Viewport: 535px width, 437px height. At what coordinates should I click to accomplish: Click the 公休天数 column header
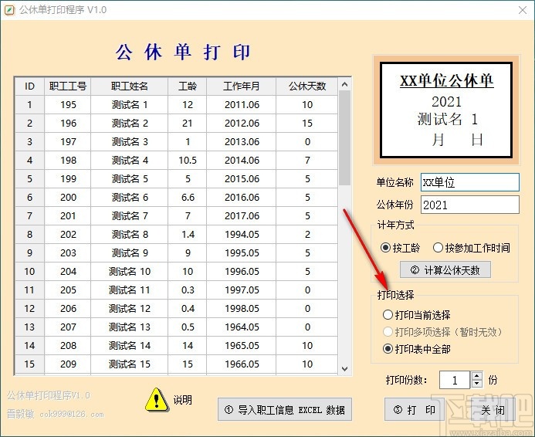(x=307, y=86)
